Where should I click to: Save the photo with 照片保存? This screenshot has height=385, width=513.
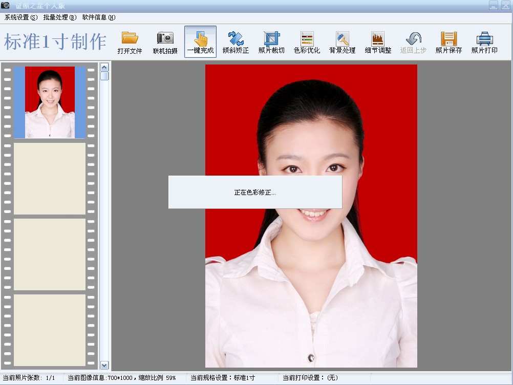(x=448, y=42)
